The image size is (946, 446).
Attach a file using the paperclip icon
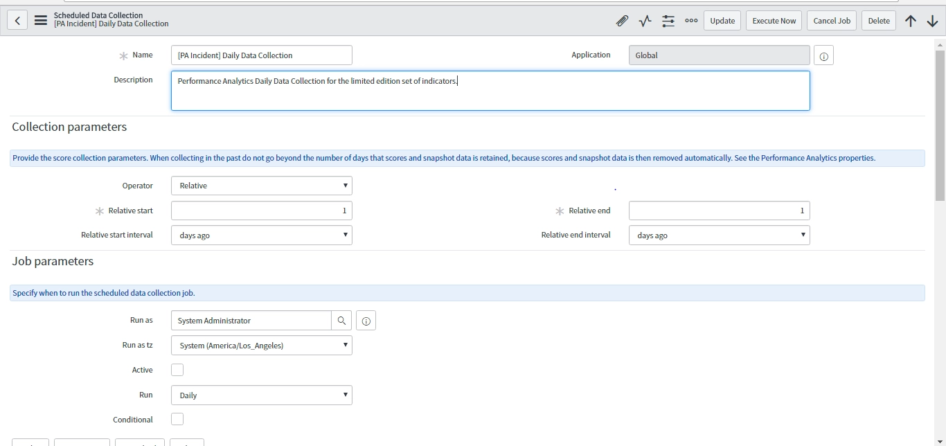[622, 21]
